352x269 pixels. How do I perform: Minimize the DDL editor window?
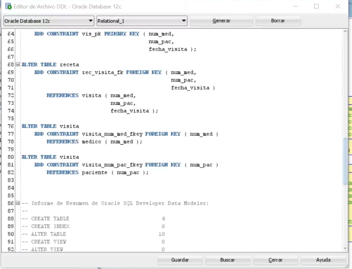(x=295, y=6)
